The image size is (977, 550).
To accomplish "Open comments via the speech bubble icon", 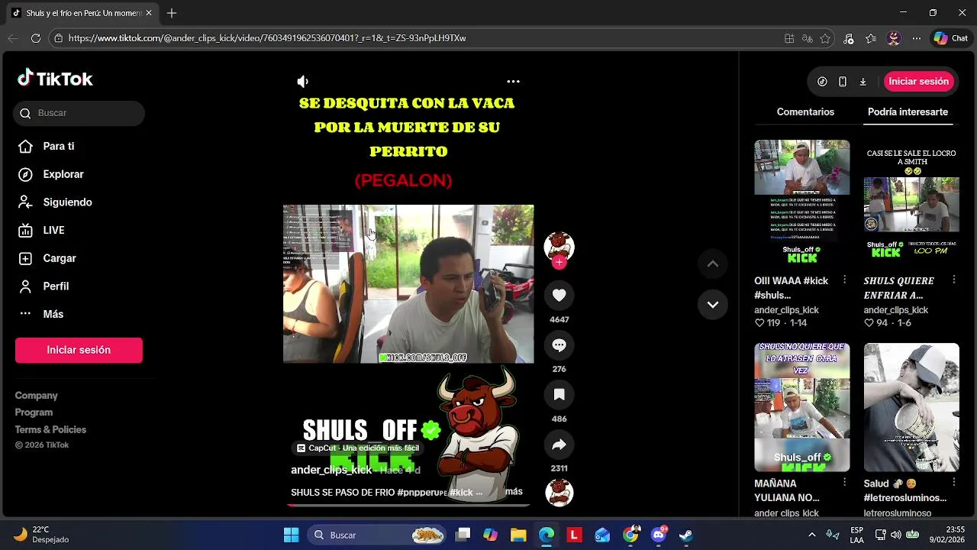I will tap(559, 345).
